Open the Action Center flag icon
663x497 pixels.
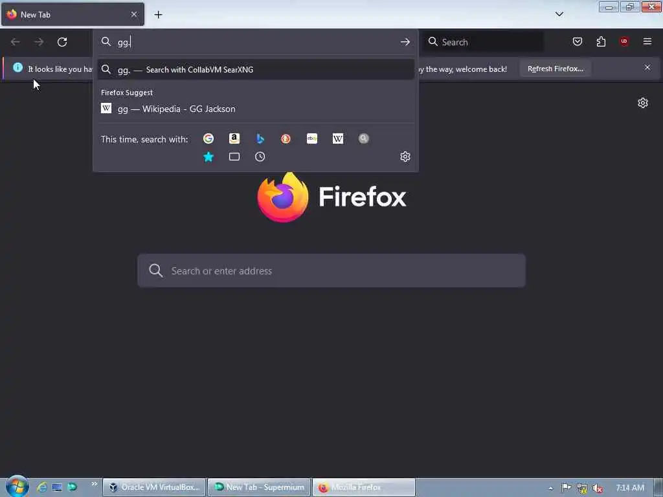566,488
